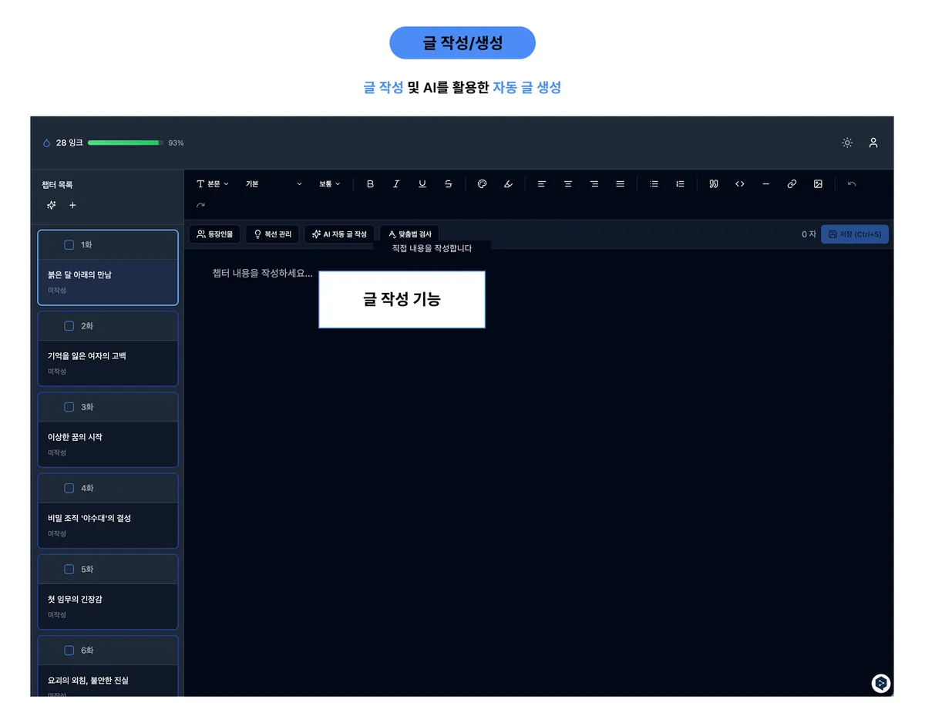Viewport: 925px width, 723px height.
Task: Apply italic formatting
Action: (x=396, y=184)
